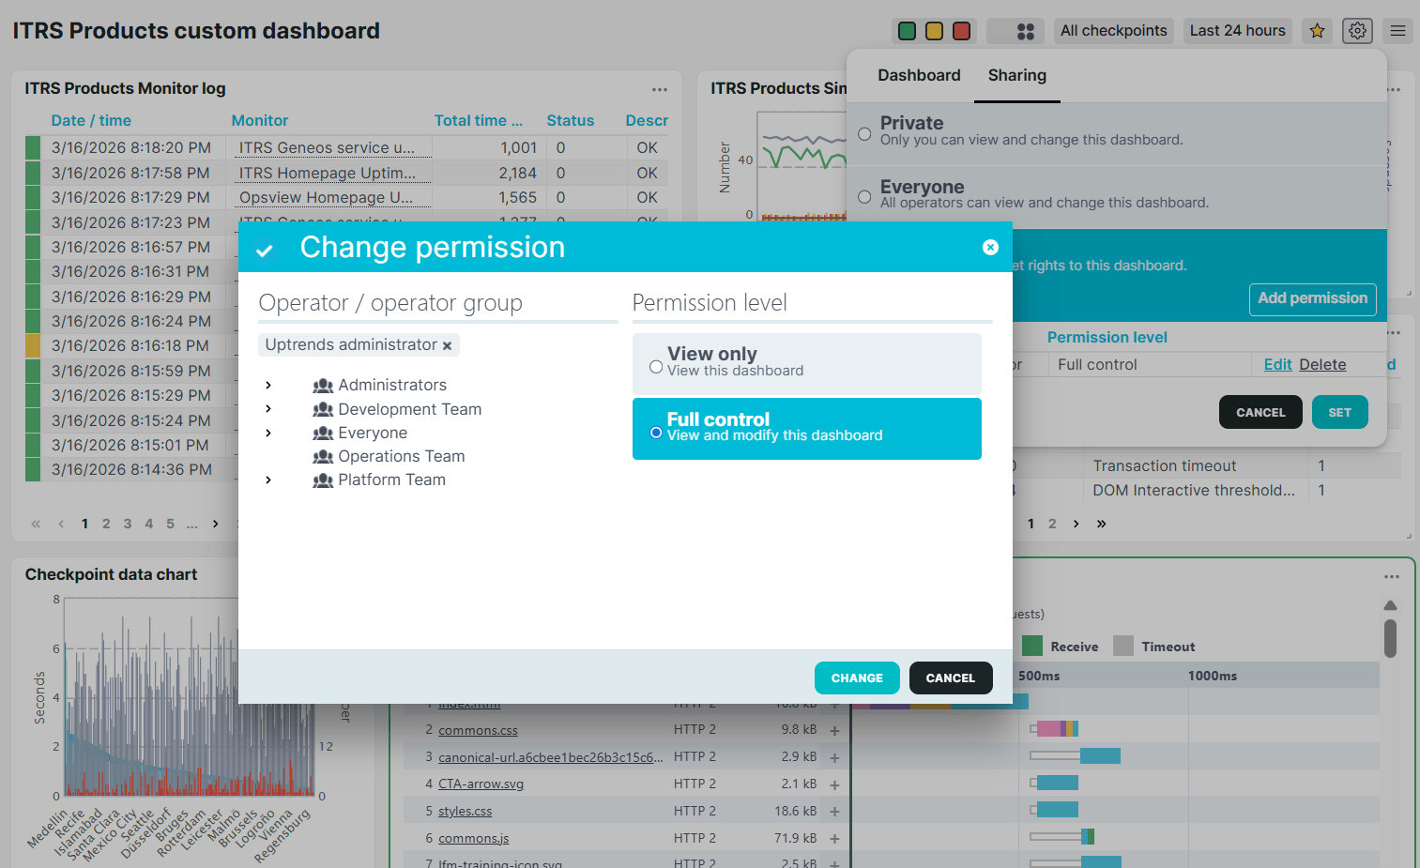Open the commons.css resource link
This screenshot has height=868, width=1420.
tap(478, 729)
